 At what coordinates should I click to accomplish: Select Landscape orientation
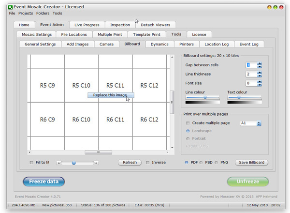pos(188,131)
